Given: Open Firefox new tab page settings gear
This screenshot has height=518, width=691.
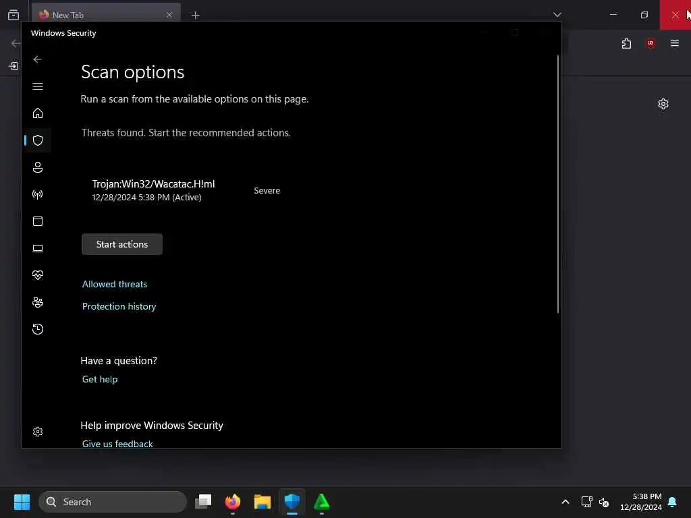Looking at the screenshot, I should click(x=663, y=104).
